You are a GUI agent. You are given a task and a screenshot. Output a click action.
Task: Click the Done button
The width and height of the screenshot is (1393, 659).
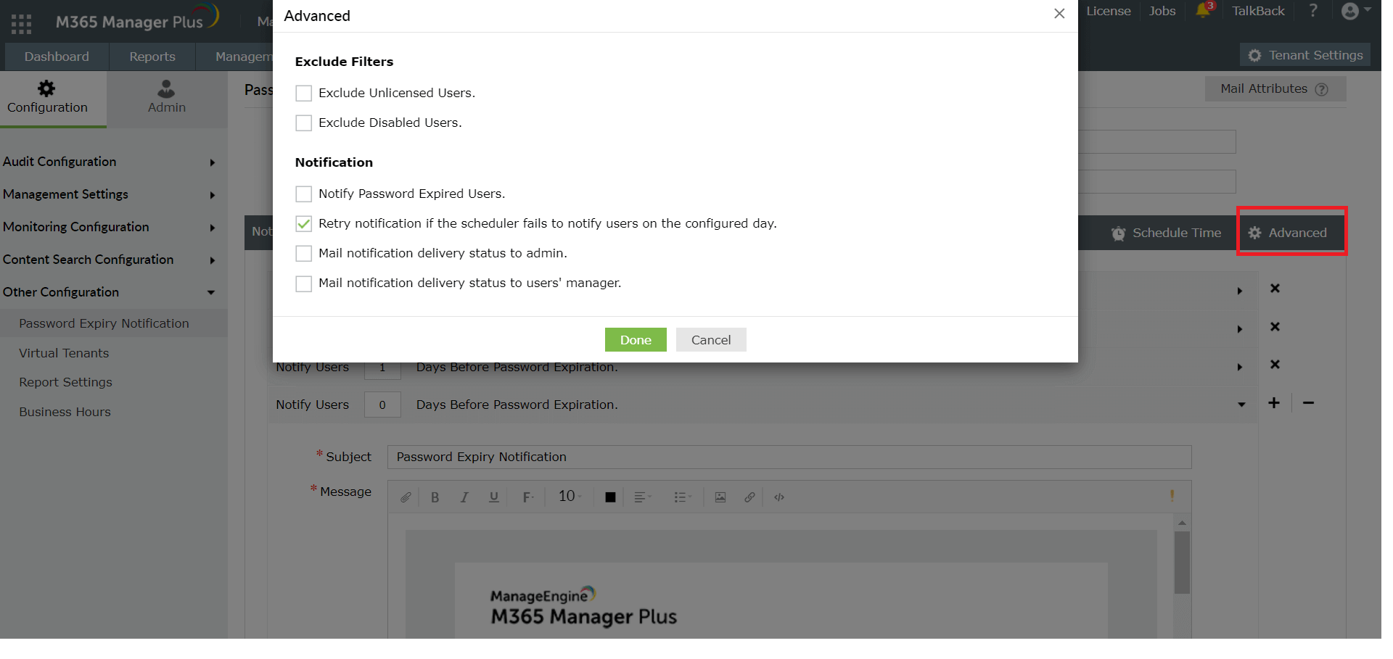pyautogui.click(x=636, y=340)
